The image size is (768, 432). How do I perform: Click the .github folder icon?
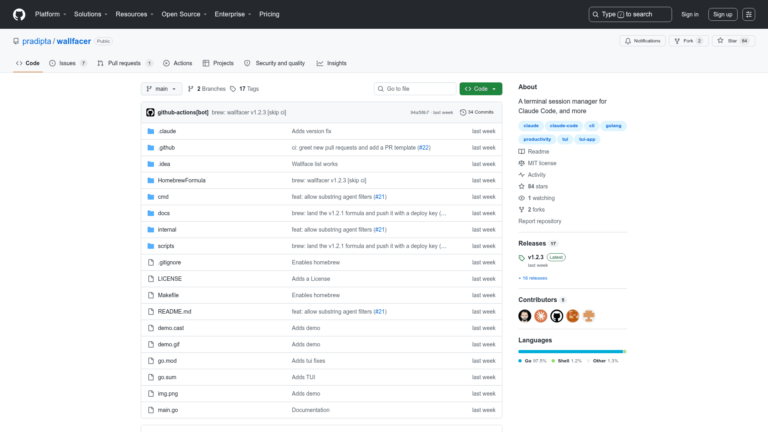tap(151, 148)
